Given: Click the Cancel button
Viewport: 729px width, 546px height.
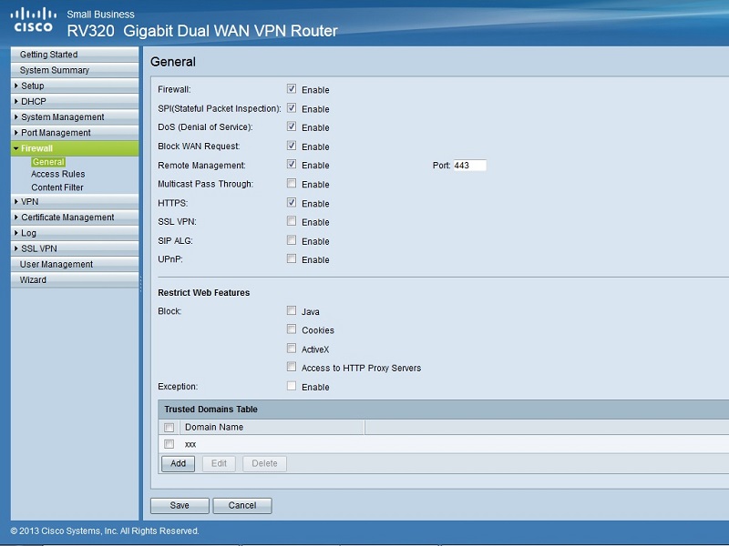Looking at the screenshot, I should tap(242, 506).
